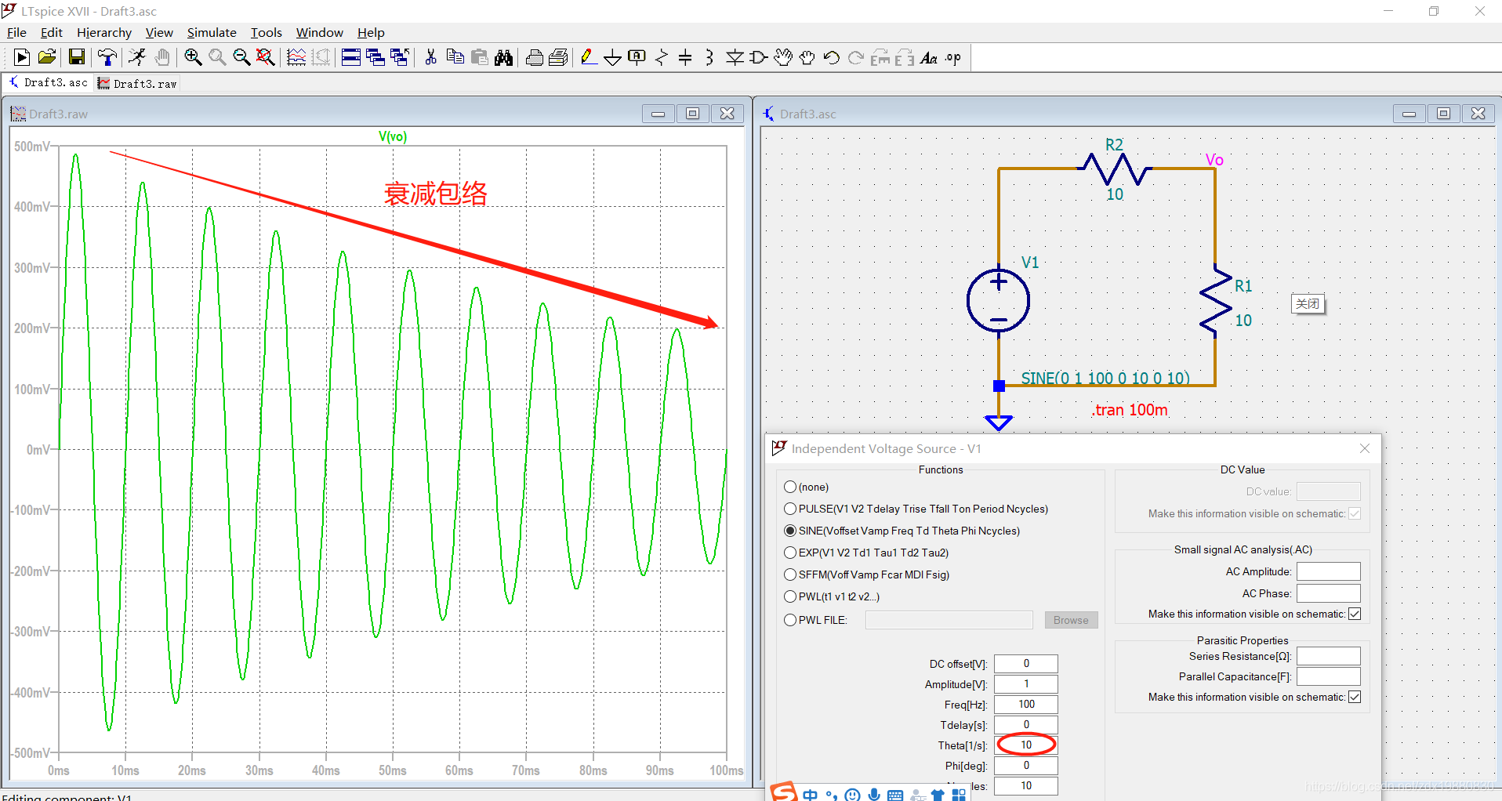Click the AC Amplitude input field
The height and width of the screenshot is (801, 1502).
pos(1328,571)
